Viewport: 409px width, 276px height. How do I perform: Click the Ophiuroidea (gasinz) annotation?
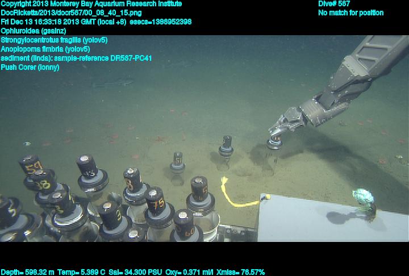coord(28,31)
